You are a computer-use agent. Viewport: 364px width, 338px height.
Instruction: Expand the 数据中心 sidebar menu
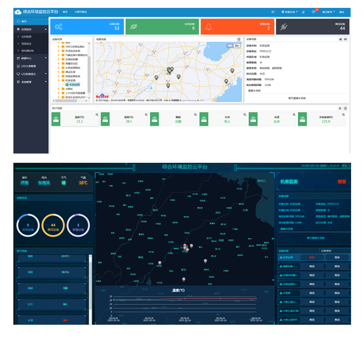(31, 58)
